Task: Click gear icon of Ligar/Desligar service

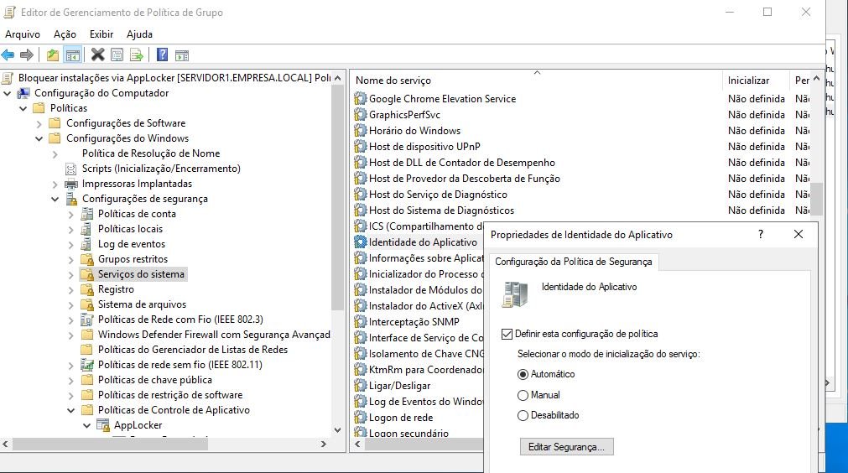Action: pos(360,386)
